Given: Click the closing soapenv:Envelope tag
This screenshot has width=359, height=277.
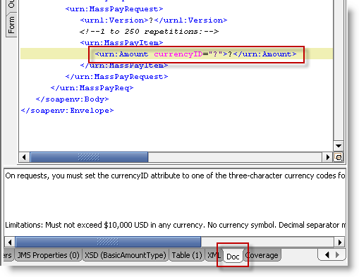Looking at the screenshot, I should pyautogui.click(x=67, y=111).
